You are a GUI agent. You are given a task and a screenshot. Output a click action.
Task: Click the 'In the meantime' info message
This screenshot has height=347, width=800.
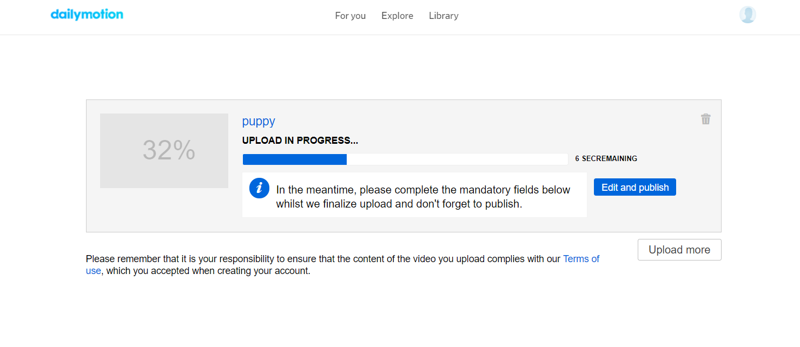coord(423,197)
